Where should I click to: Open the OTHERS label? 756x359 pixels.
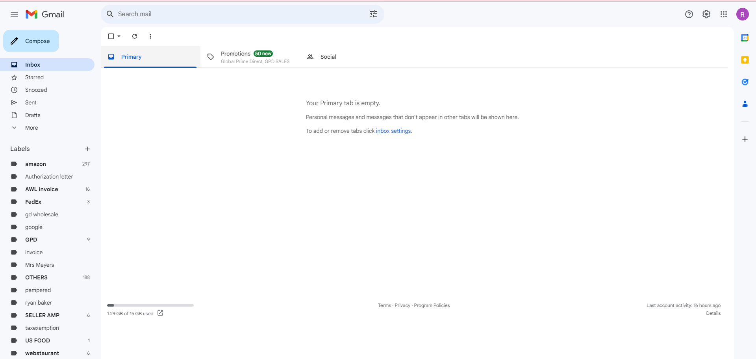tap(47, 277)
